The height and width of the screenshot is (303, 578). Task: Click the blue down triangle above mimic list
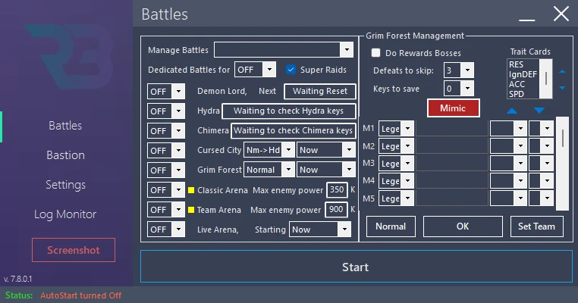coord(539,111)
